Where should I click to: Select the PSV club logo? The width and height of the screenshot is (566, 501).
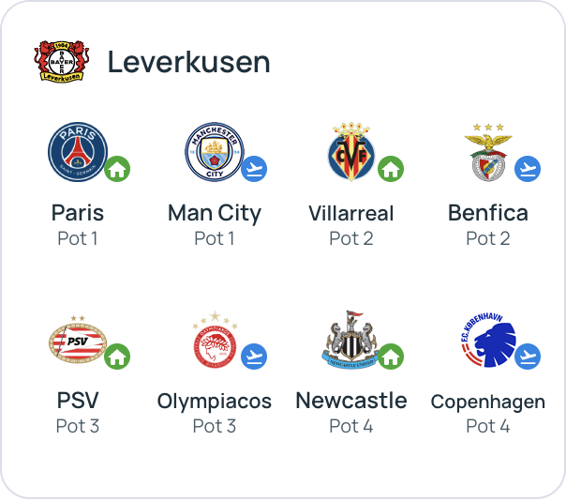point(78,341)
